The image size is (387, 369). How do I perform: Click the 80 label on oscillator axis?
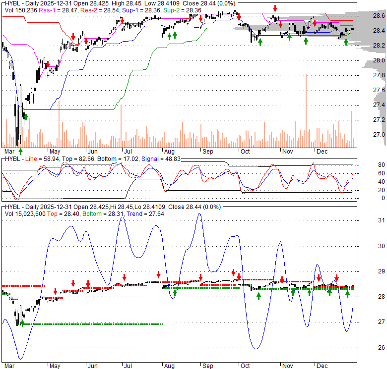[382, 165]
